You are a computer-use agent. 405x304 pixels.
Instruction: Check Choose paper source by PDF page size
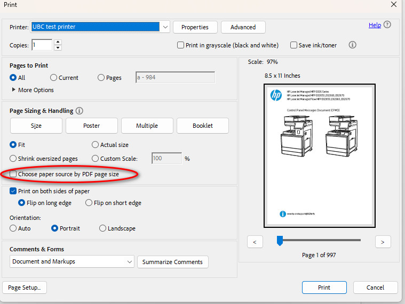click(x=13, y=174)
